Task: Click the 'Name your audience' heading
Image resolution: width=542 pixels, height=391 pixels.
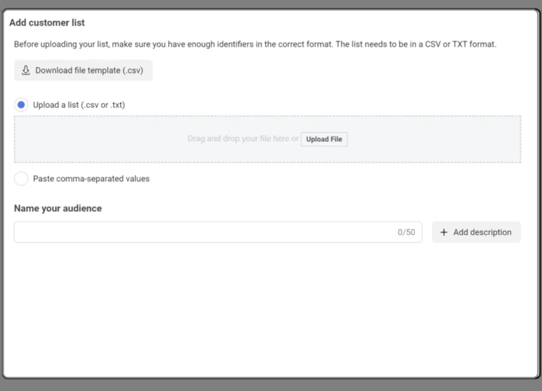Action: point(58,208)
